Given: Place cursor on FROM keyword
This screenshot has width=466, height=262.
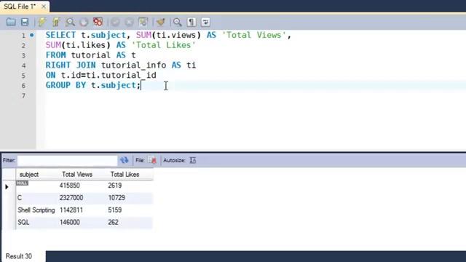Looking at the screenshot, I should [x=55, y=55].
